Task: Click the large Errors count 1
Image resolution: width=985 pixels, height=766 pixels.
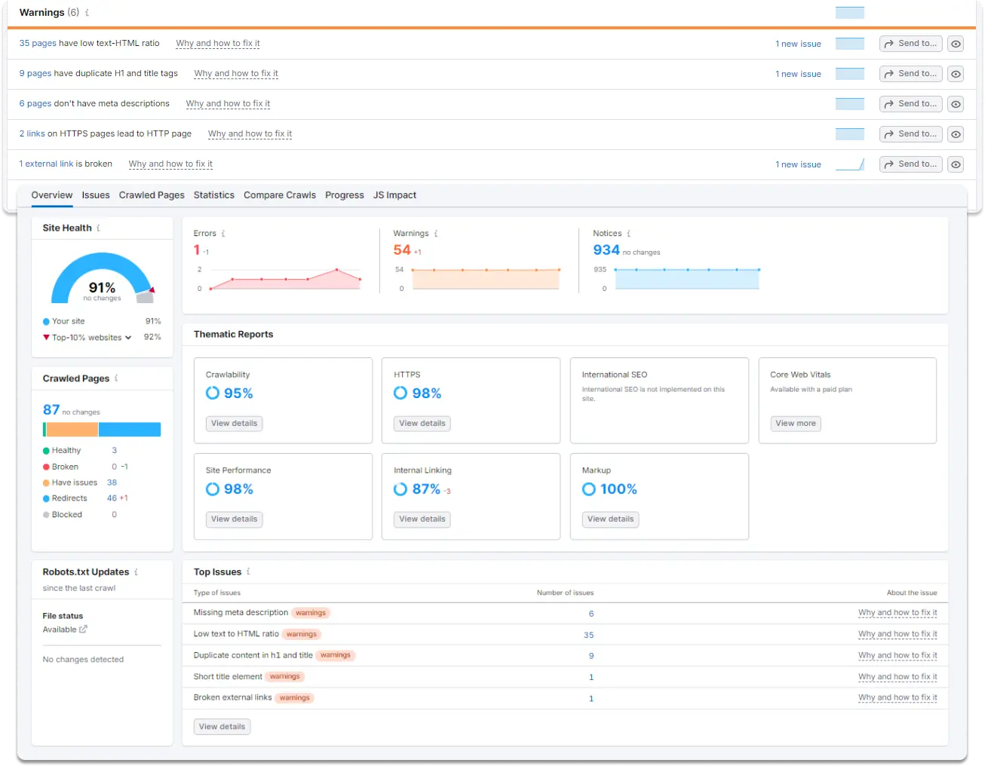Action: click(x=197, y=250)
